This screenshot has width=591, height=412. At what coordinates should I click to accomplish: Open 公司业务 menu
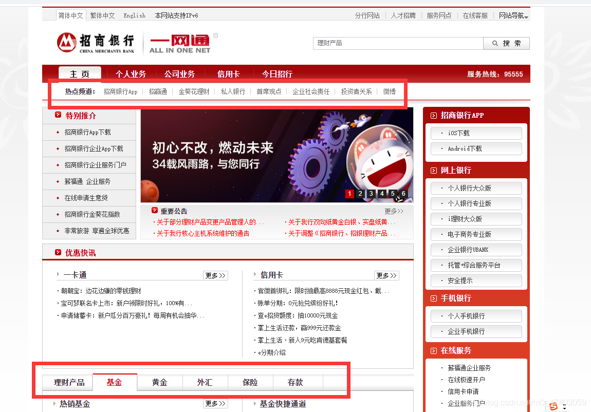click(x=179, y=74)
